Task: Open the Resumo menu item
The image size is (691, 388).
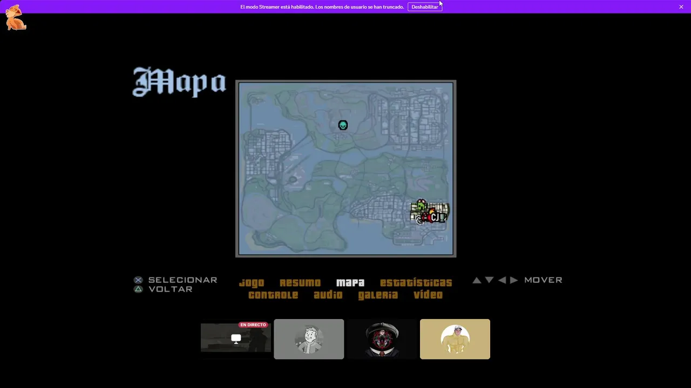Action: [300, 283]
